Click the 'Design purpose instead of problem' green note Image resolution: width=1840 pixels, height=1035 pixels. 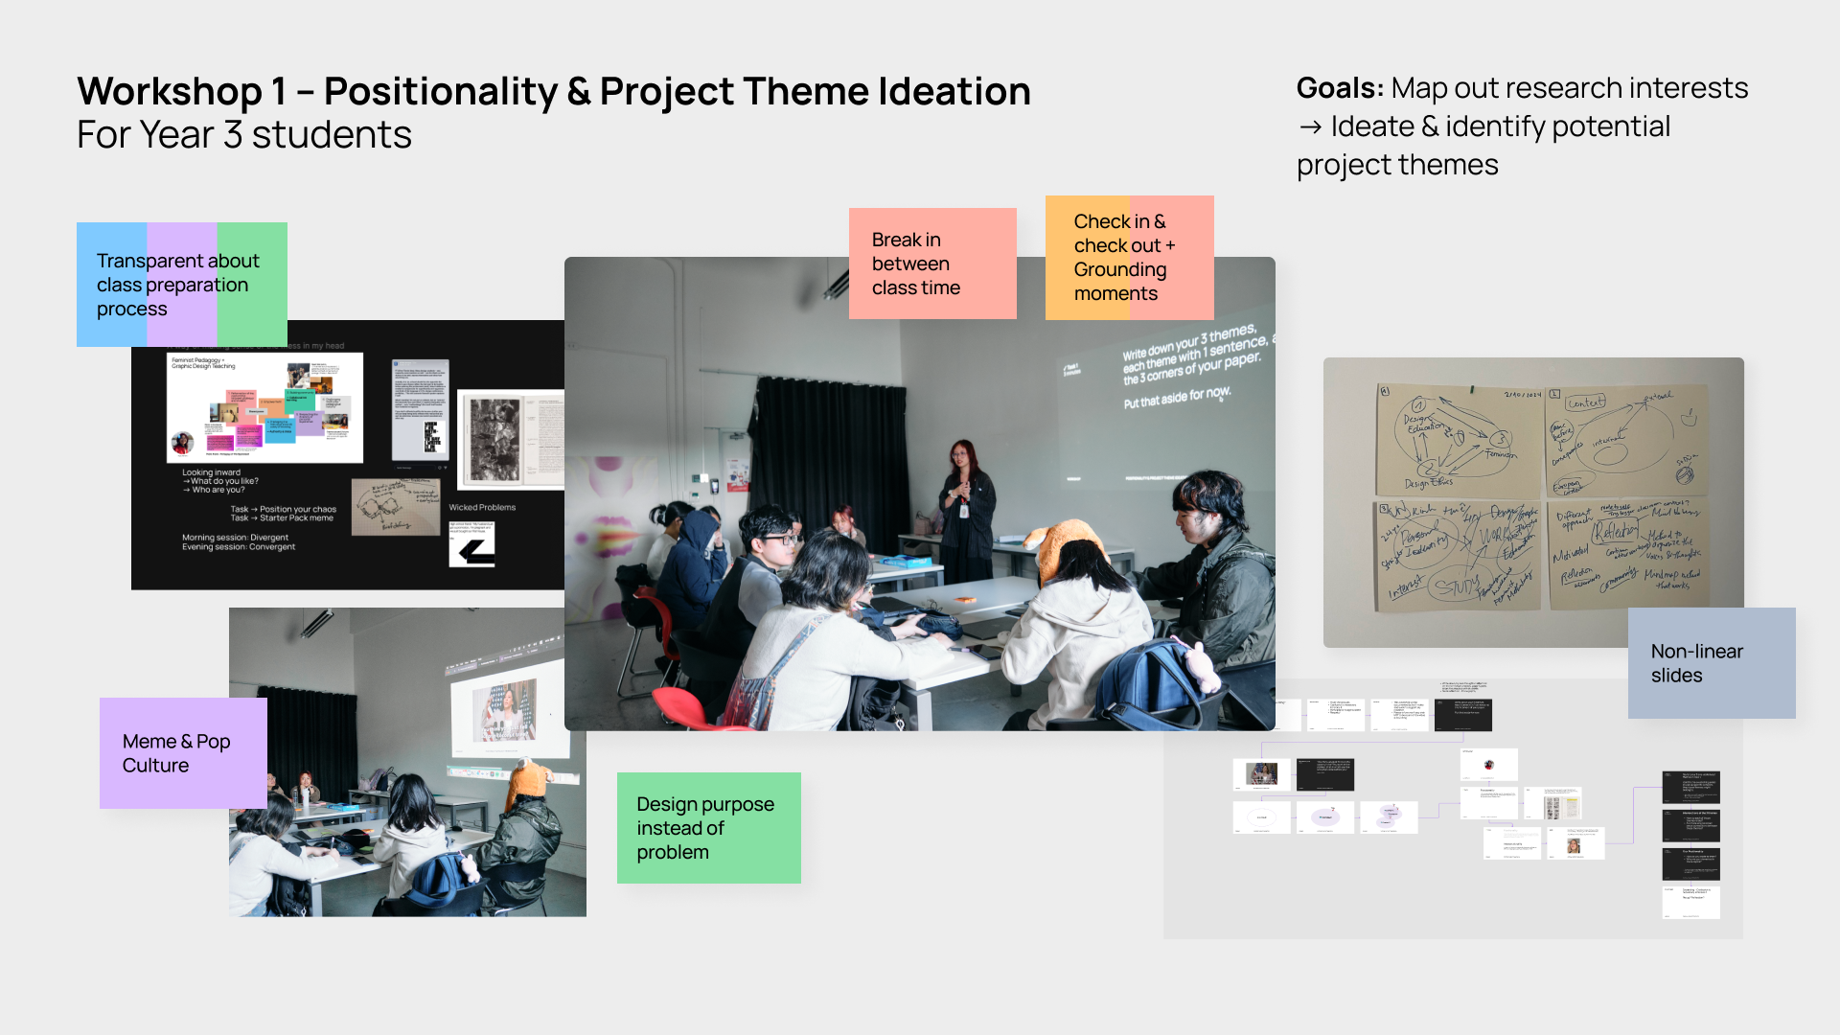pyautogui.click(x=709, y=828)
